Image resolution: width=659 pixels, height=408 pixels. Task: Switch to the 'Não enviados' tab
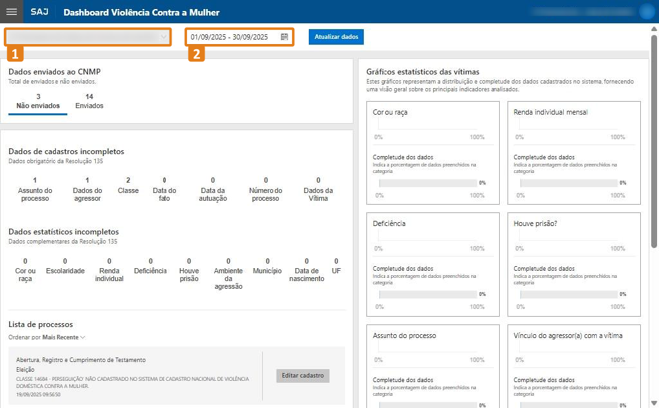38,102
